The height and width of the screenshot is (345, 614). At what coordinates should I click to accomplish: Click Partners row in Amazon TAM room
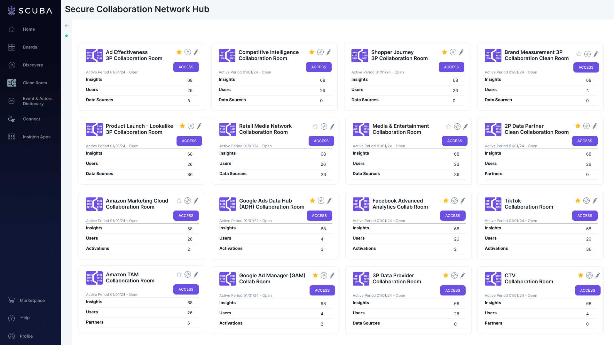142,323
